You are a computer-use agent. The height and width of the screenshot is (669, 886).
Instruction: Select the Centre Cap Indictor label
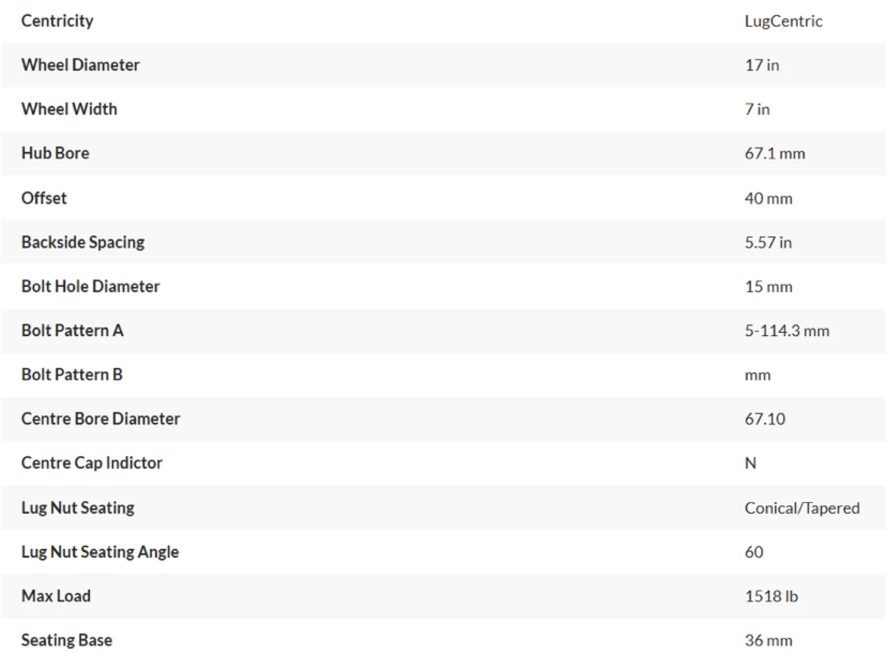point(92,463)
